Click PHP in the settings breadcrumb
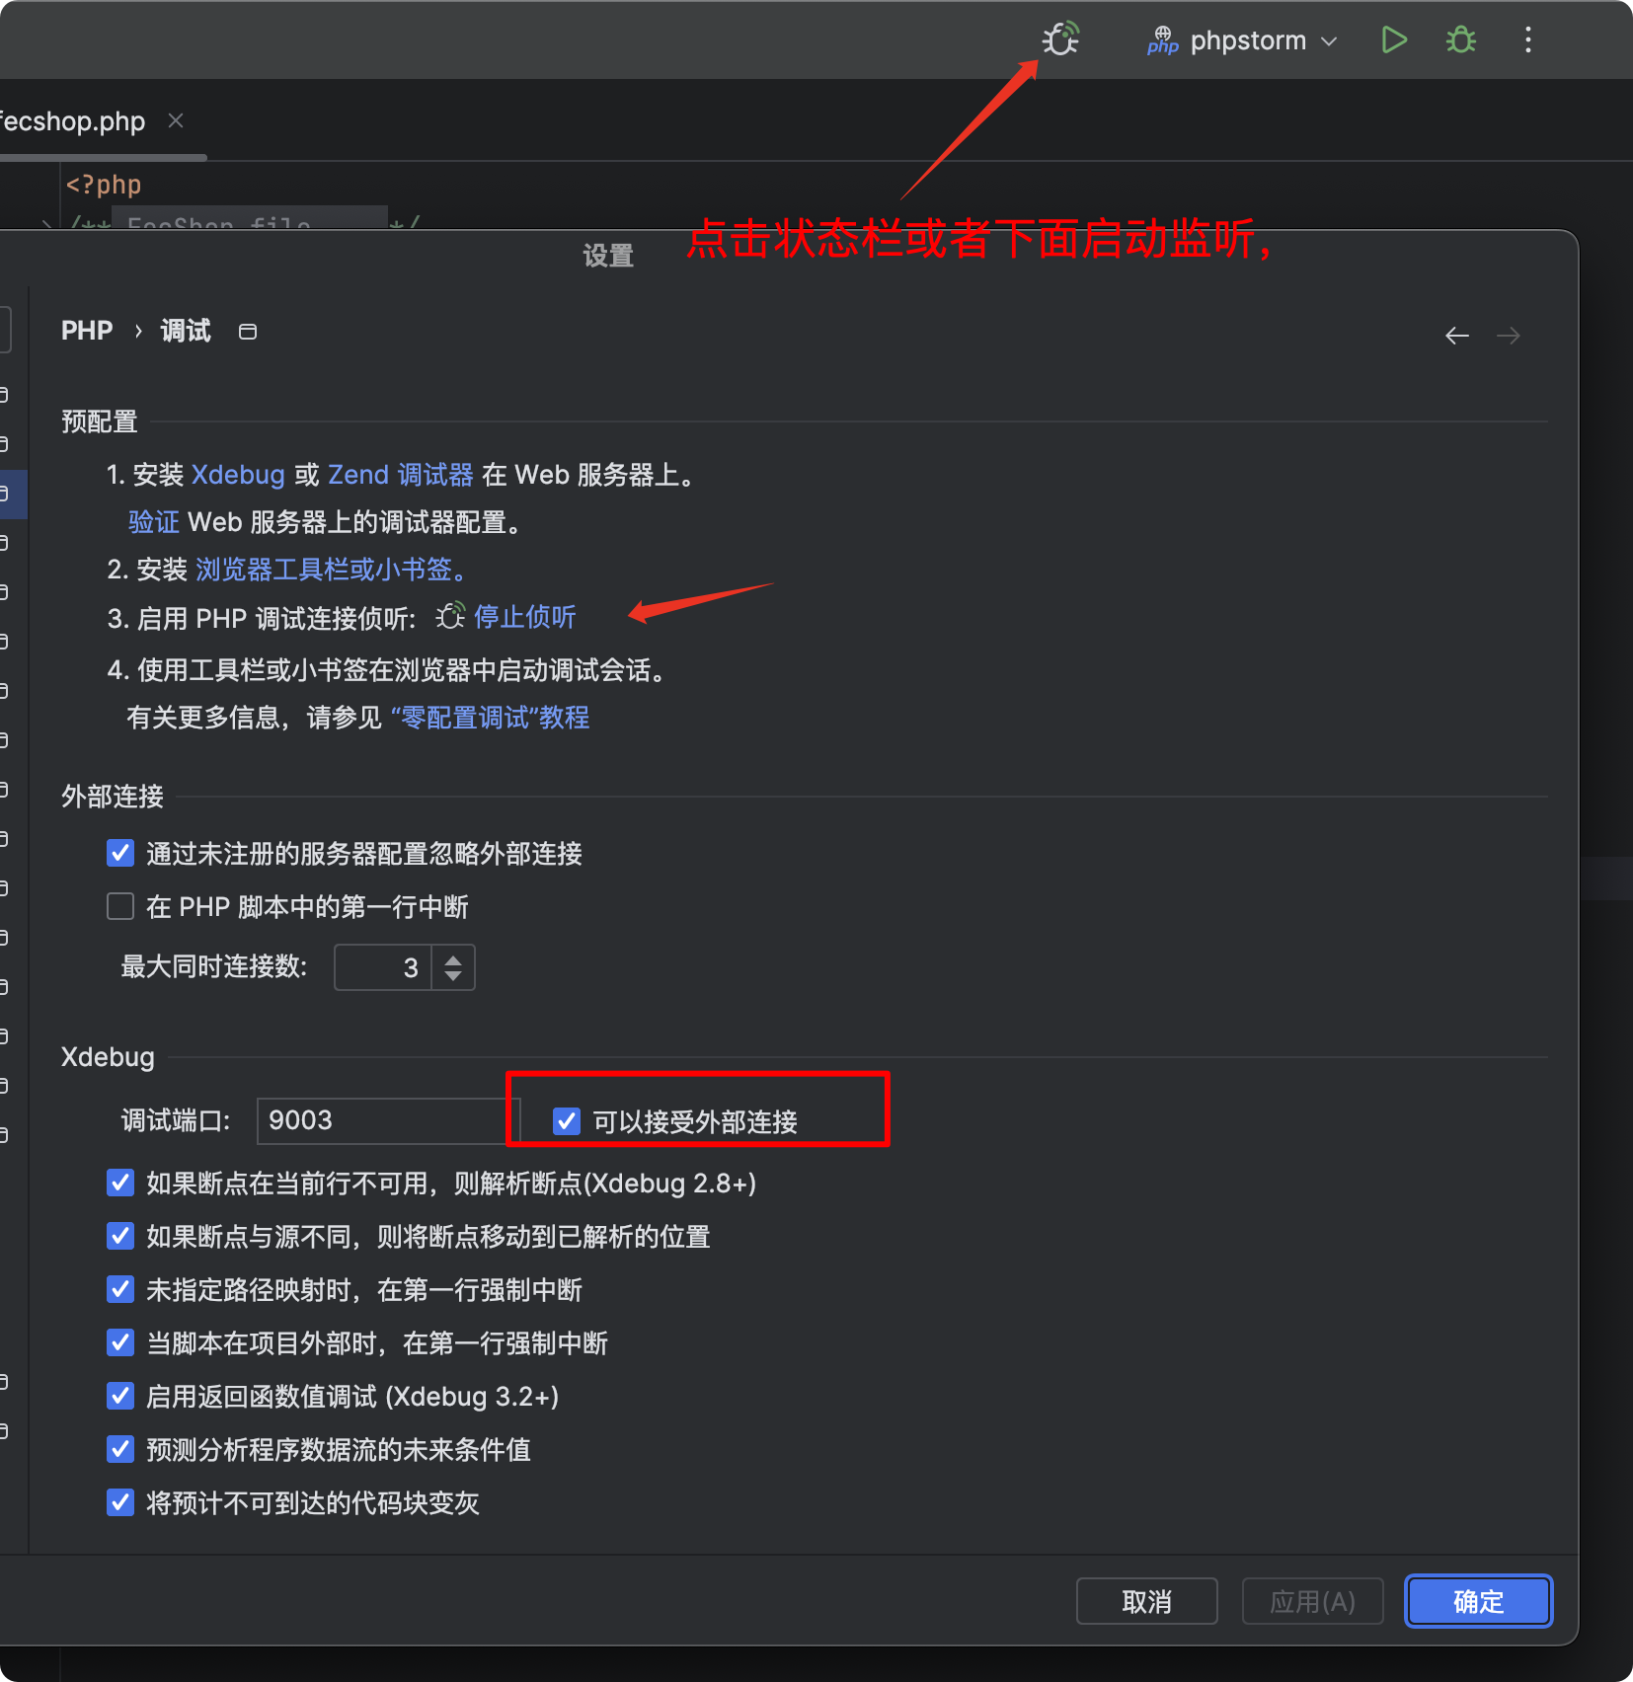The width and height of the screenshot is (1633, 1682). [x=87, y=331]
